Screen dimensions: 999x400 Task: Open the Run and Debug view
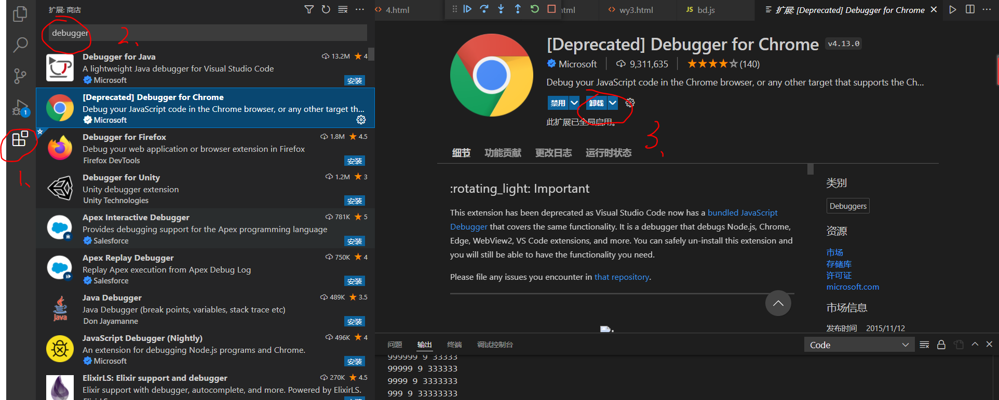(20, 108)
